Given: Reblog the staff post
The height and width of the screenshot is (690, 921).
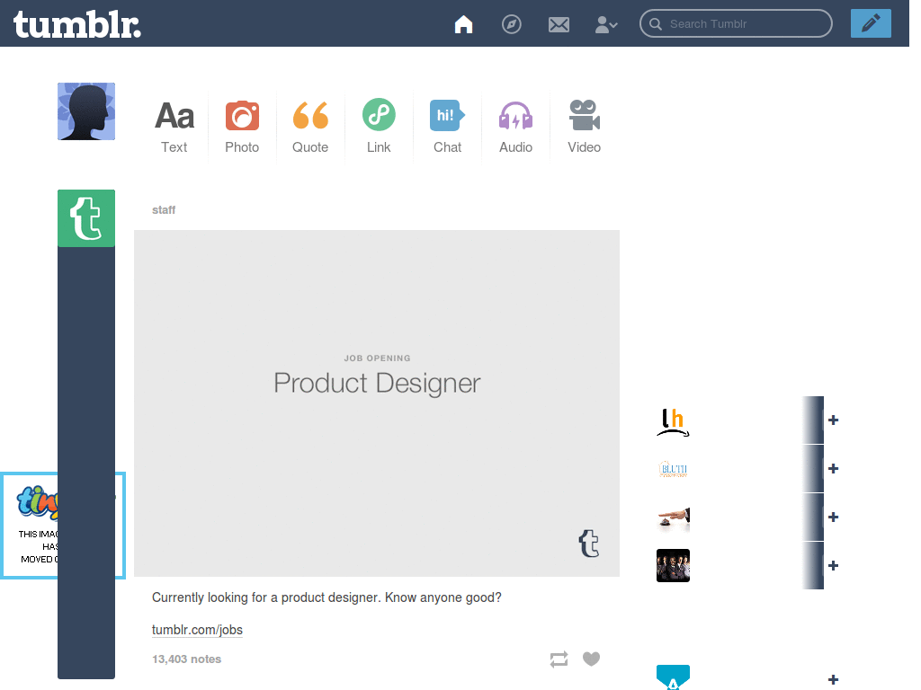Looking at the screenshot, I should (x=559, y=659).
